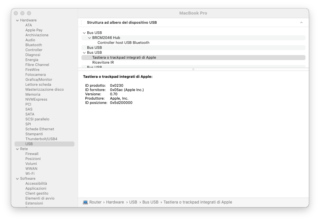The image size is (320, 221).
Task: Select WWAN in the sidebar
Action: pos(31,169)
